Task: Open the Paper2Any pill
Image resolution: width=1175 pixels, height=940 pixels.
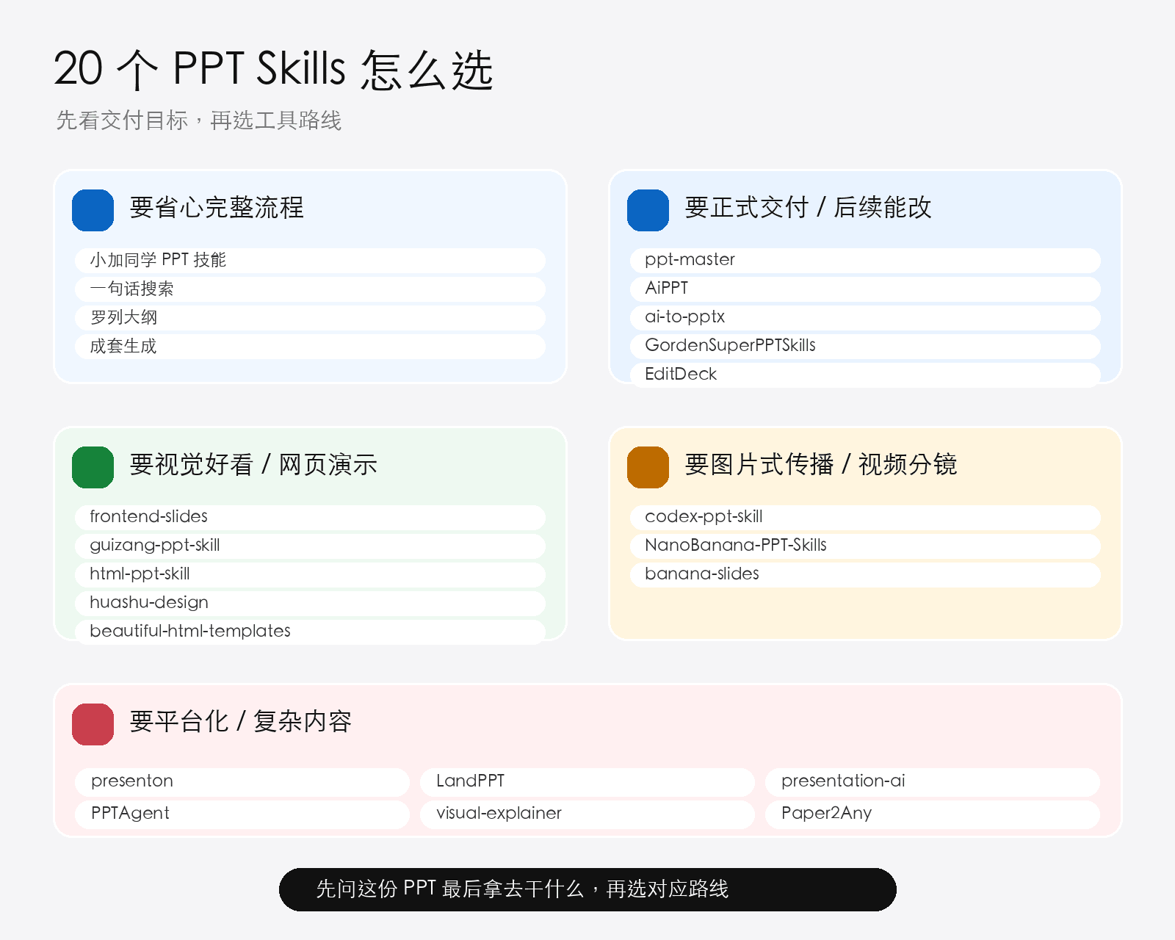Action: point(933,814)
